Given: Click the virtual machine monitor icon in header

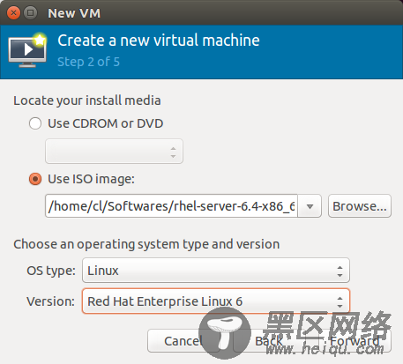Looking at the screenshot, I should [x=27, y=50].
